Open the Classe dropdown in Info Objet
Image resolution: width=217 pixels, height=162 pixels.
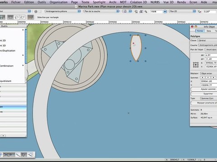tap(208, 40)
